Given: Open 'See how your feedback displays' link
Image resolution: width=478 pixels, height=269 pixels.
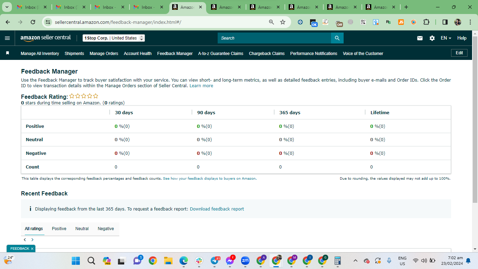Looking at the screenshot, I should click(x=209, y=179).
